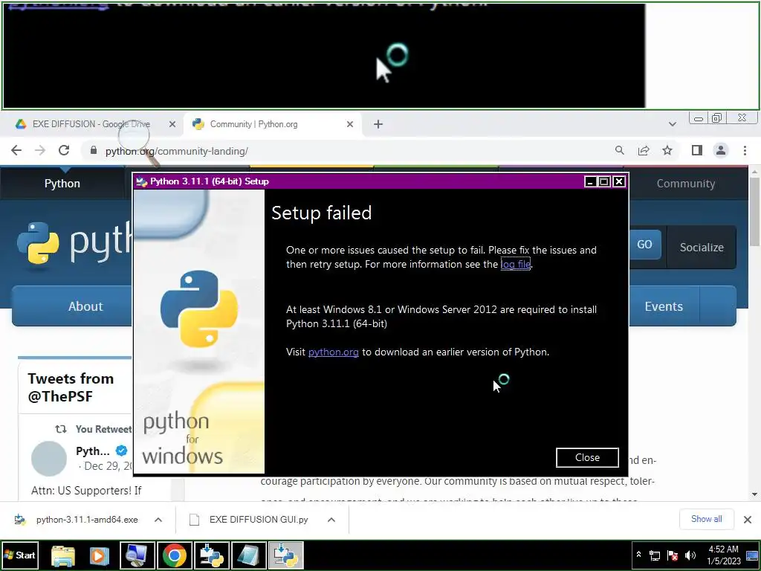Show all downloads
This screenshot has width=761, height=571.
pyautogui.click(x=706, y=519)
